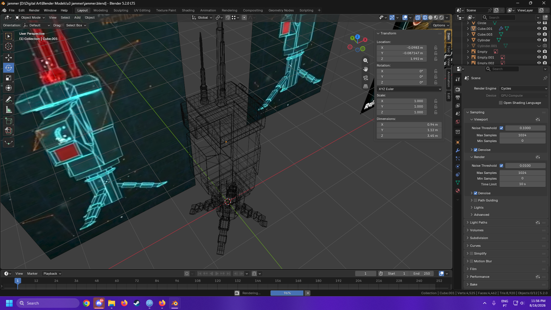This screenshot has height=310, width=551.
Task: Expand the Volumes panel
Action: 477,230
